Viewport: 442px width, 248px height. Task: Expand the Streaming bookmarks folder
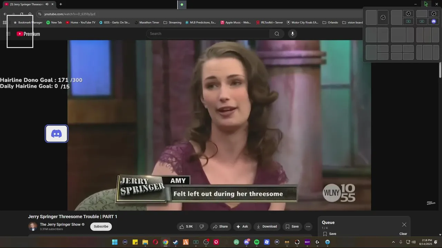[x=172, y=22]
